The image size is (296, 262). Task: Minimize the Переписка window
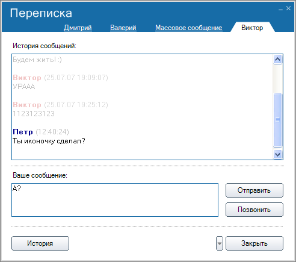point(281,9)
